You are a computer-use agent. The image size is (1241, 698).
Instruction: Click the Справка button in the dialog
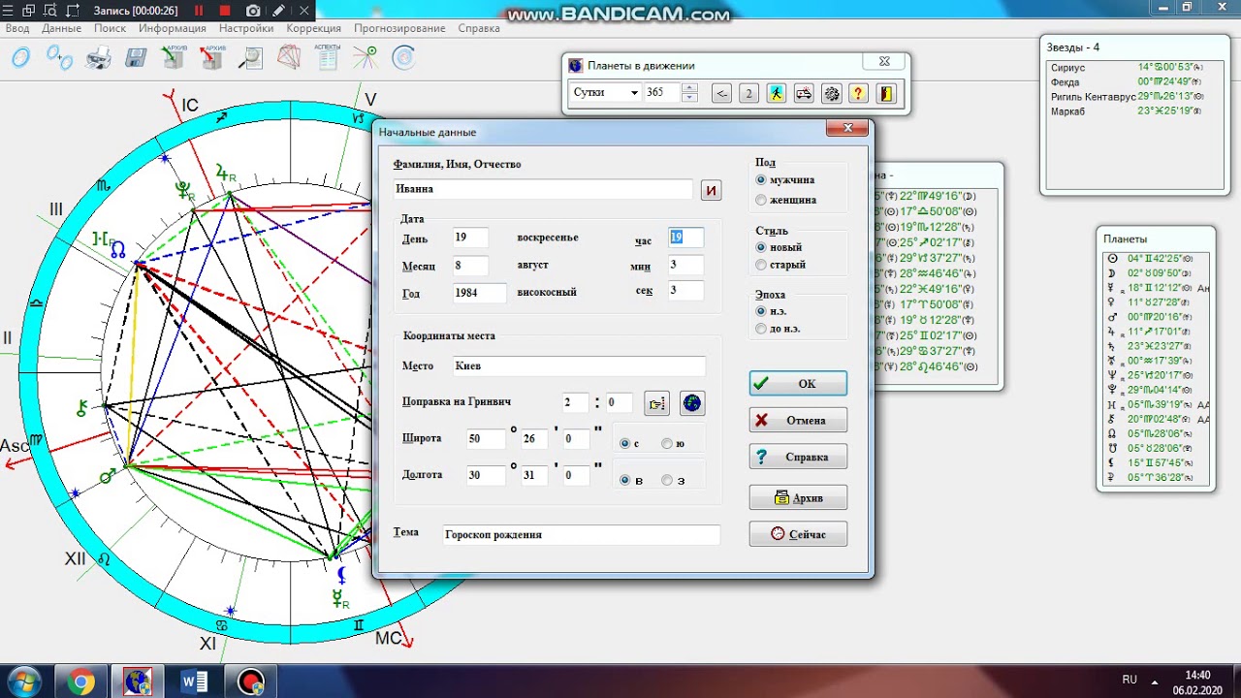pyautogui.click(x=798, y=457)
